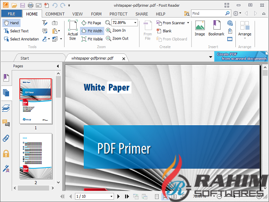Viewport: 269px width, 202px height.
Task: Close the whitepaper-pdfprimer.pdf tab
Action: [124, 59]
